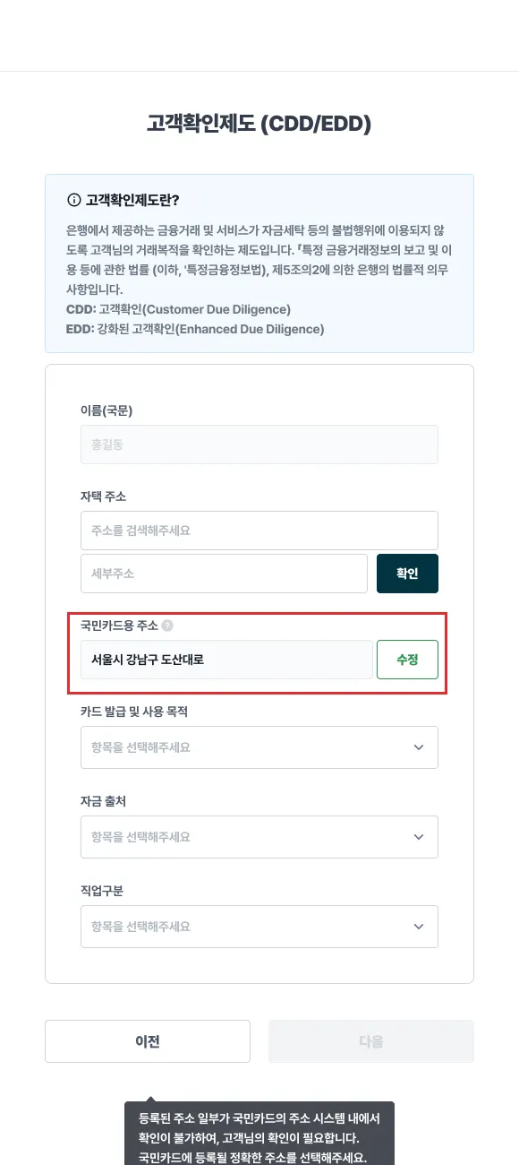Click the name field showing 홍길동

[259, 444]
